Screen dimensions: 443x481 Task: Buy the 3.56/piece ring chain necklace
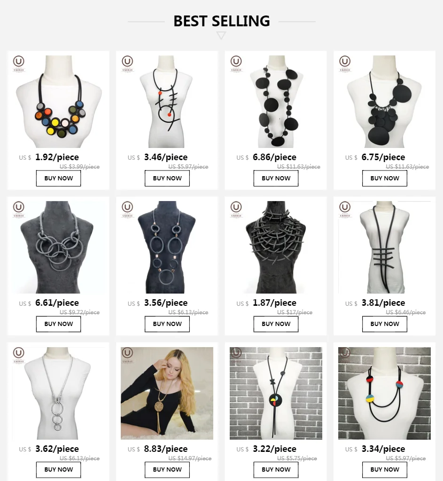(167, 324)
